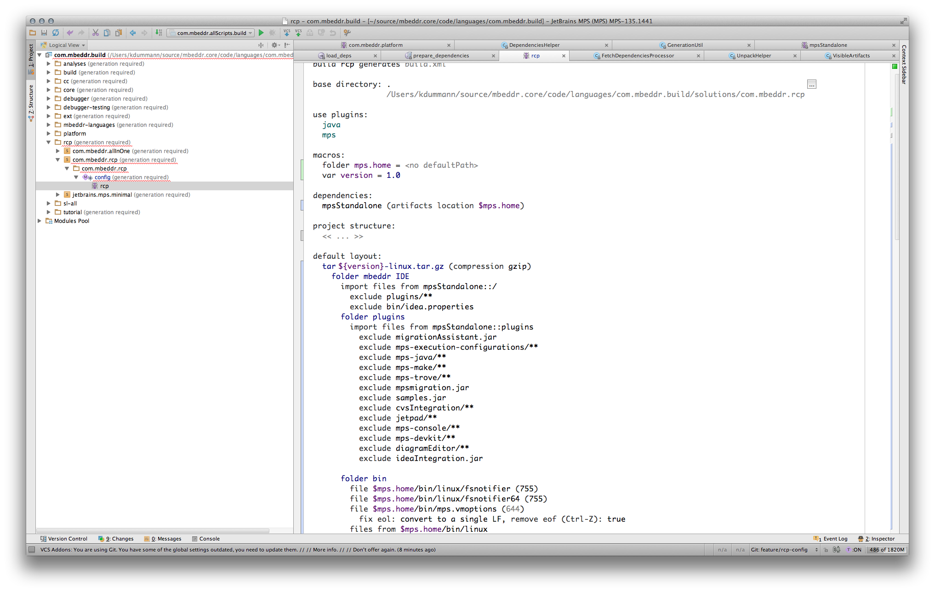
Task: Expand jetbrains.mps.minimal solution
Action: coord(58,195)
